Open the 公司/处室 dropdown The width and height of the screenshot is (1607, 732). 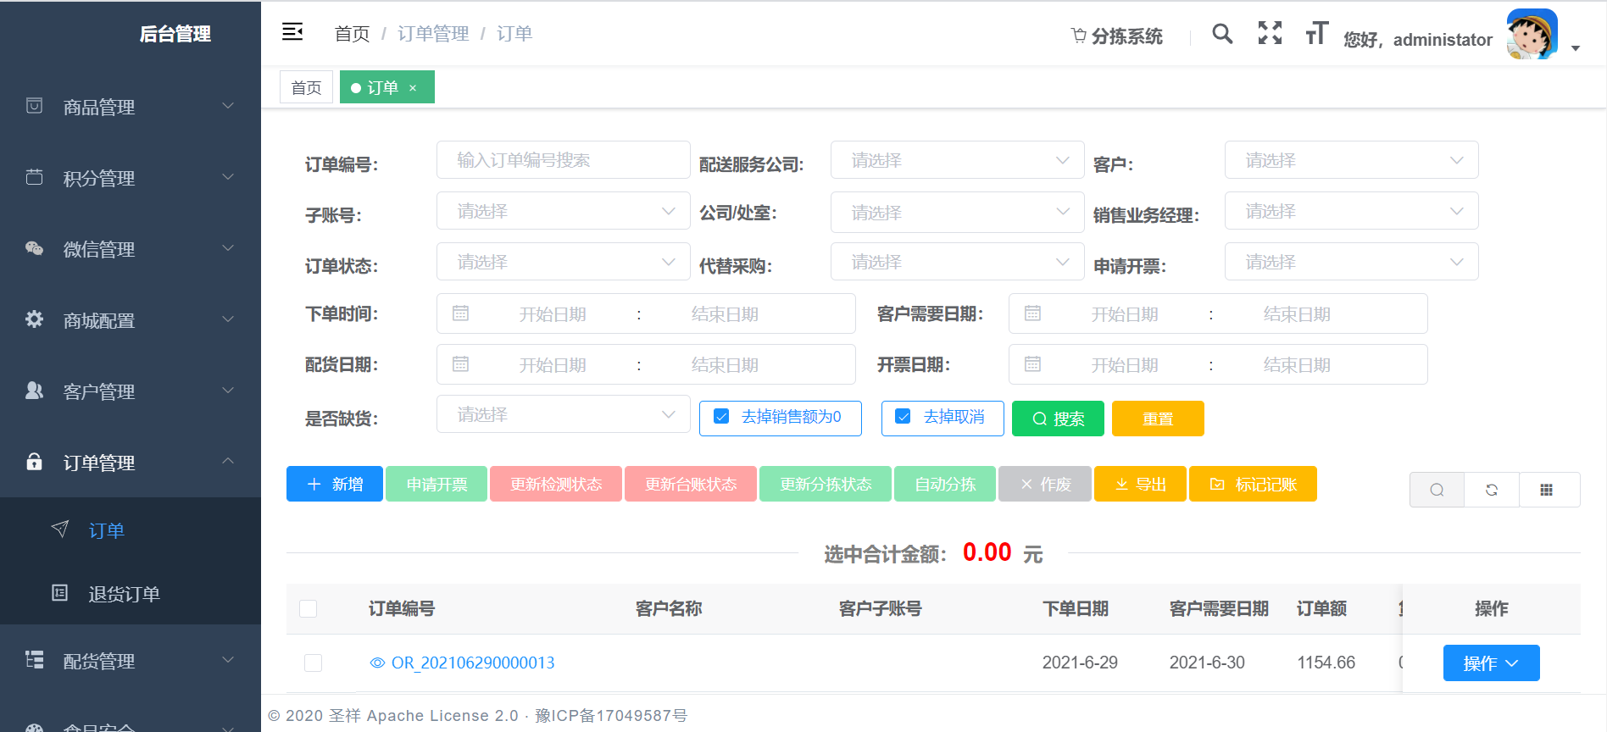[958, 212]
